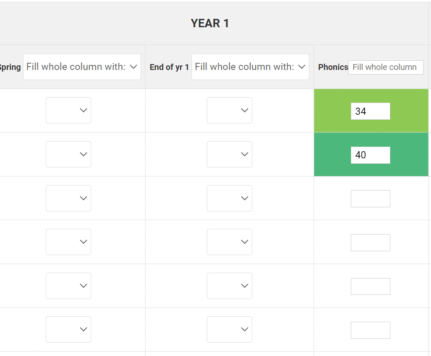This screenshot has width=431, height=356.
Task: Open the third row 'End of yr 1' dropdown
Action: point(229,198)
